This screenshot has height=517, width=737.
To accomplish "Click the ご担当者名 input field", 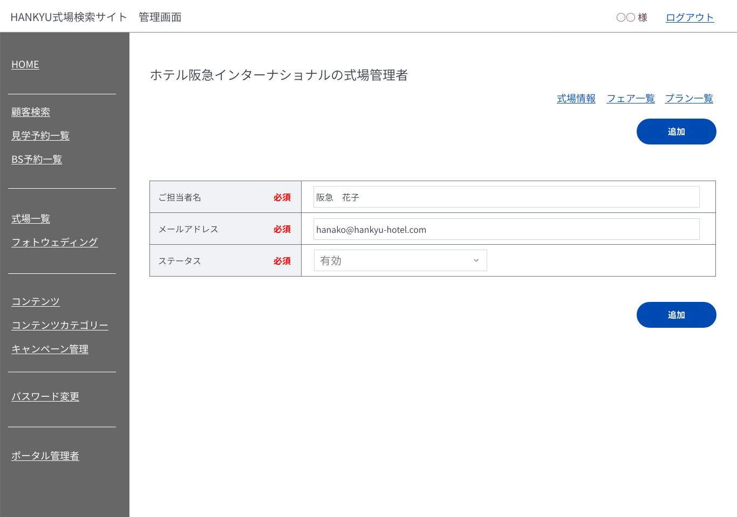I will [x=506, y=197].
